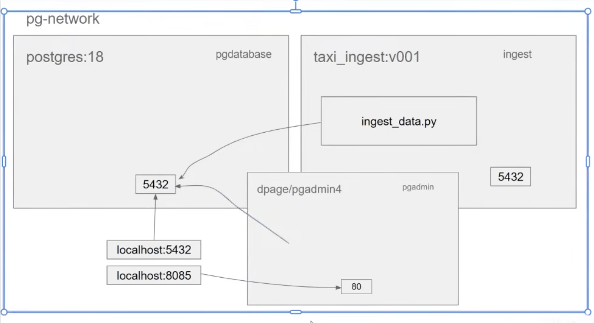Click the top-right corner resize handle
The width and height of the screenshot is (594, 323).
click(588, 11)
